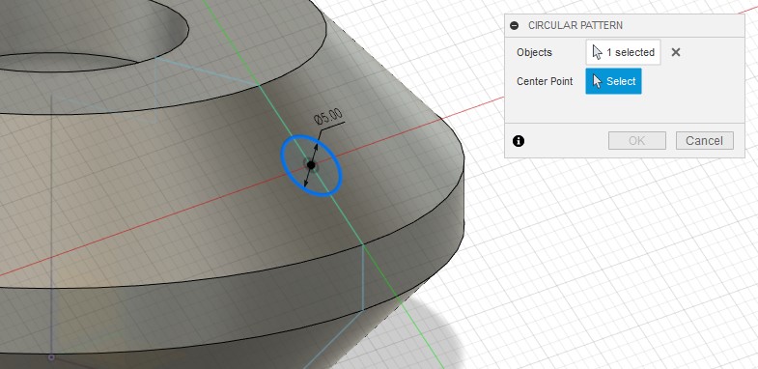Collapse the Circular Pattern dialog
The height and width of the screenshot is (369, 758).
[515, 26]
